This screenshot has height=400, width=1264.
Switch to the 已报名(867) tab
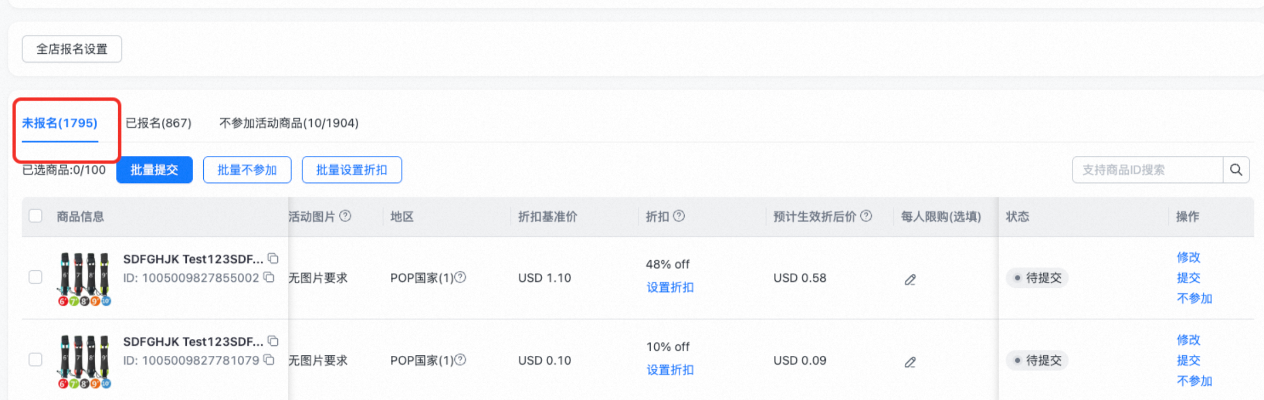159,123
